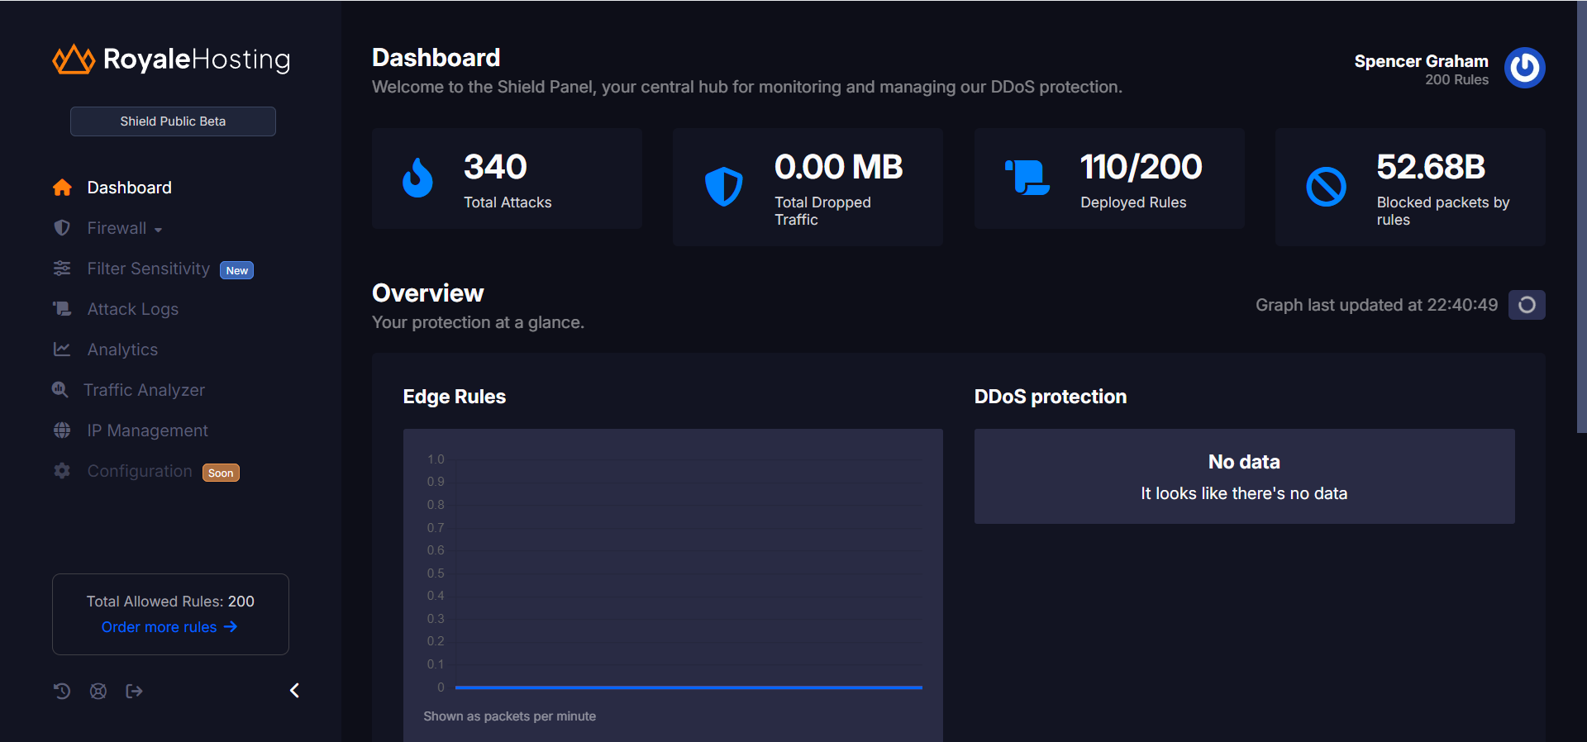Click the Shield Public Beta button
Viewport: 1587px width, 742px height.
coord(173,121)
